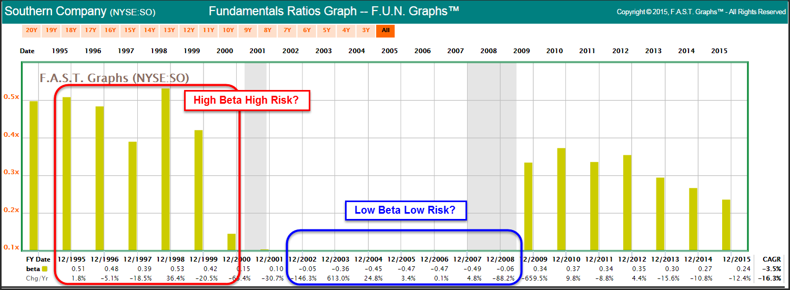Choose the 10Y time period
This screenshot has height=290, width=790.
[228, 31]
